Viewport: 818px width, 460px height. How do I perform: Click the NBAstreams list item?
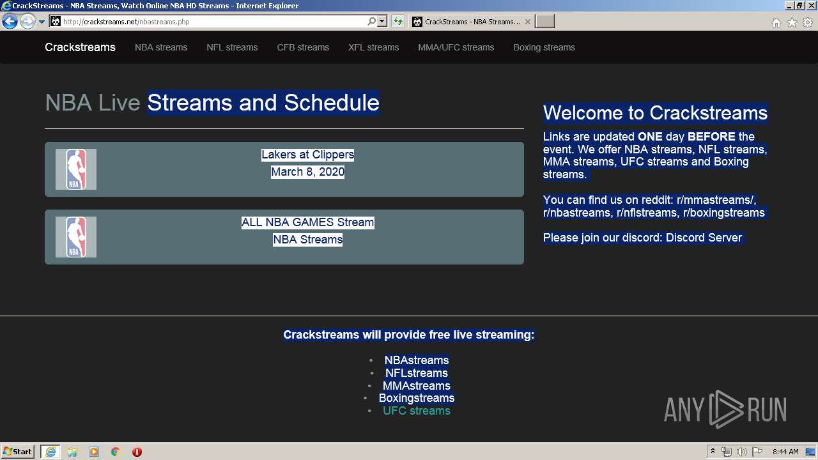click(417, 360)
